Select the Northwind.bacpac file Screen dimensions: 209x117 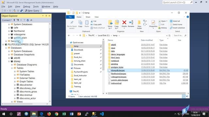coord(119,73)
